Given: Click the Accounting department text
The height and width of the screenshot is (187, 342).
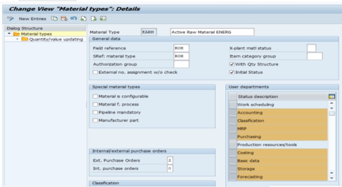Looking at the screenshot, I should click(250, 113).
